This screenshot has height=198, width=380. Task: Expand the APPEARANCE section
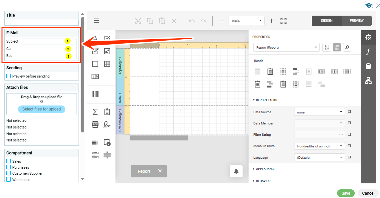tap(265, 169)
